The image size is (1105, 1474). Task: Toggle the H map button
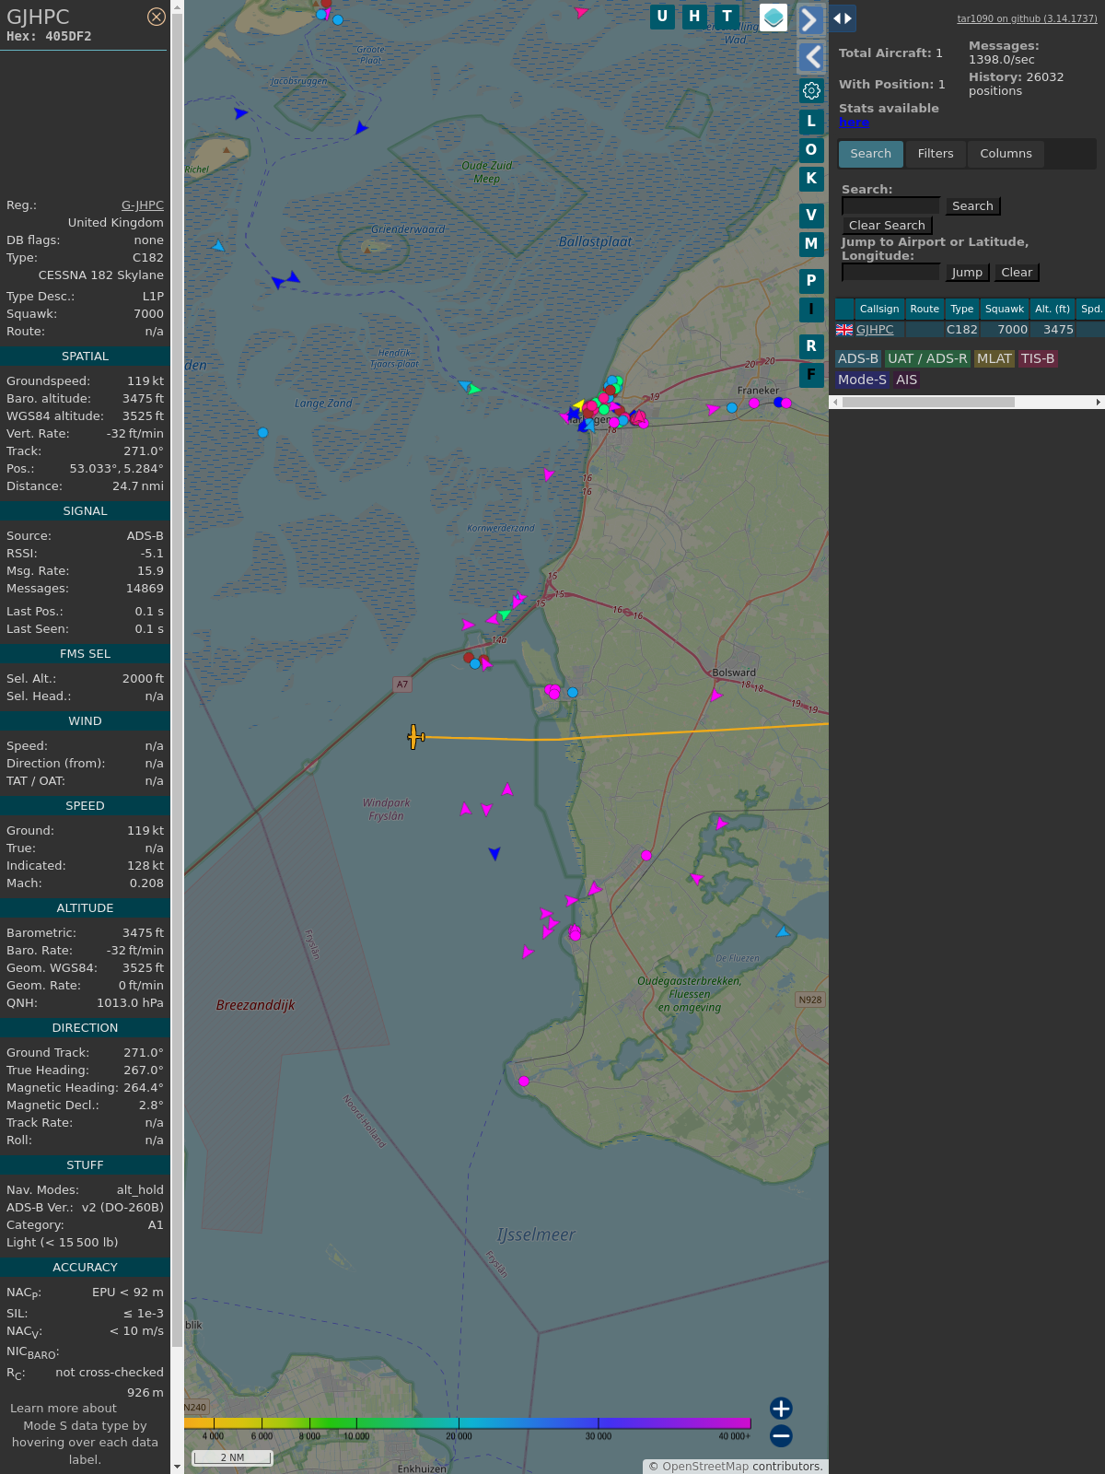[694, 17]
